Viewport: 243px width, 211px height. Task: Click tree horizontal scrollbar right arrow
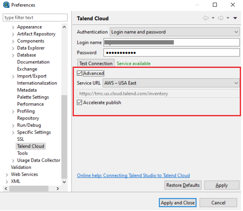click(58, 189)
